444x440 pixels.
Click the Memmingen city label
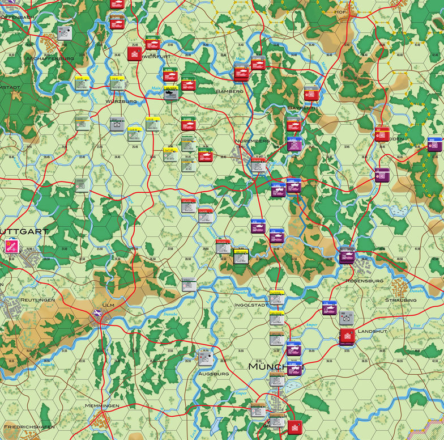coord(102,406)
